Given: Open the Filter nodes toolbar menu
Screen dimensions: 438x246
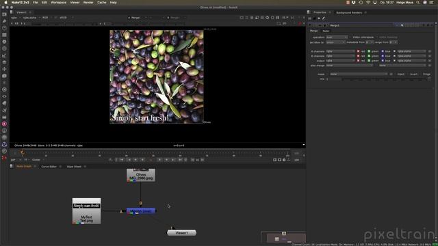Looking at the screenshot, I should (4, 49).
